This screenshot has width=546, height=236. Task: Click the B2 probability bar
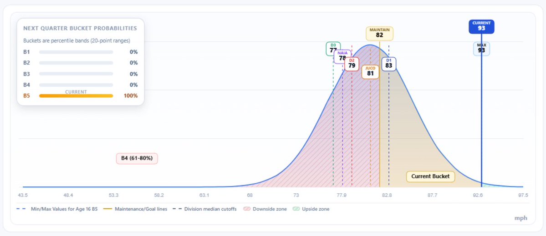76,63
